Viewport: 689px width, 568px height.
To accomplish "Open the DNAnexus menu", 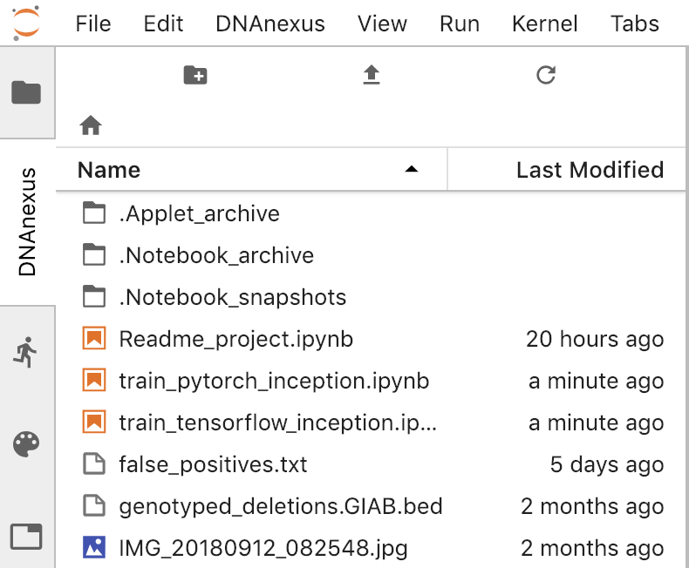I will (270, 24).
